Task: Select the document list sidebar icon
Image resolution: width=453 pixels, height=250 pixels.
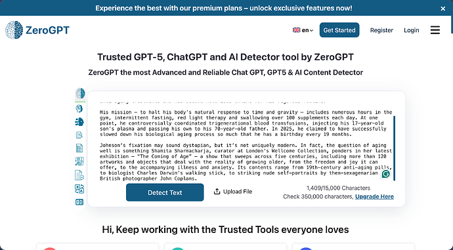Action: [79, 148]
